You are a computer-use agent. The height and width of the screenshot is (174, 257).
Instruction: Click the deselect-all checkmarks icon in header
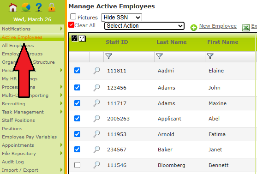click(x=82, y=38)
